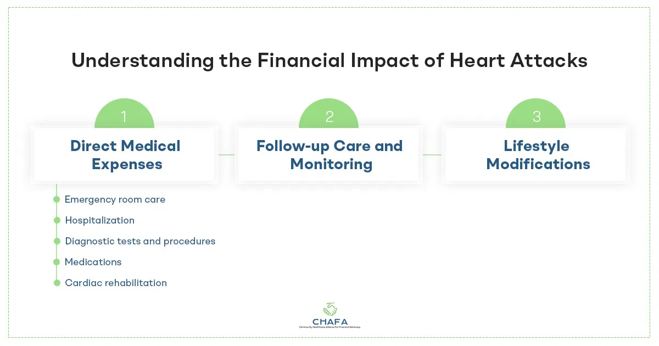Select the Direct Medical Expenses card

(125, 154)
